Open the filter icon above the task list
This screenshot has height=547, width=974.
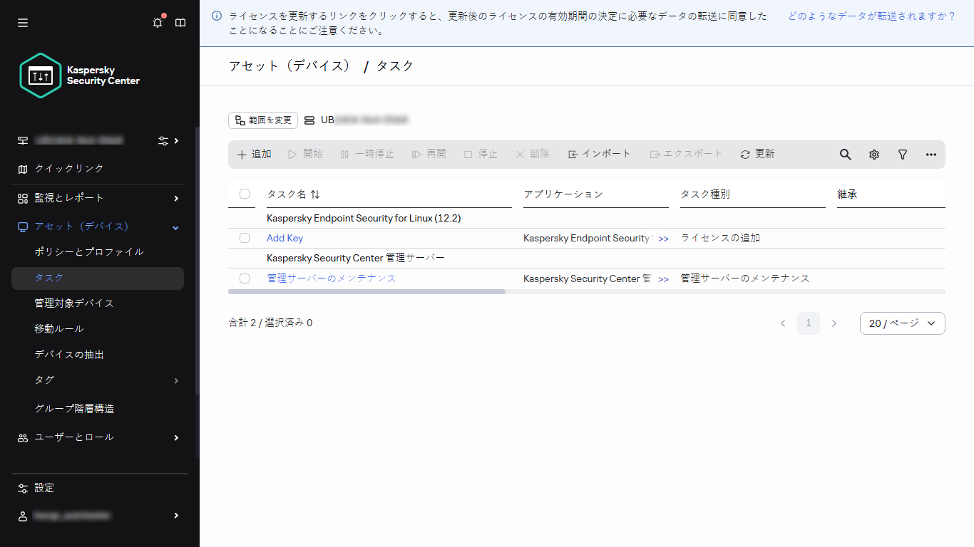coord(902,154)
